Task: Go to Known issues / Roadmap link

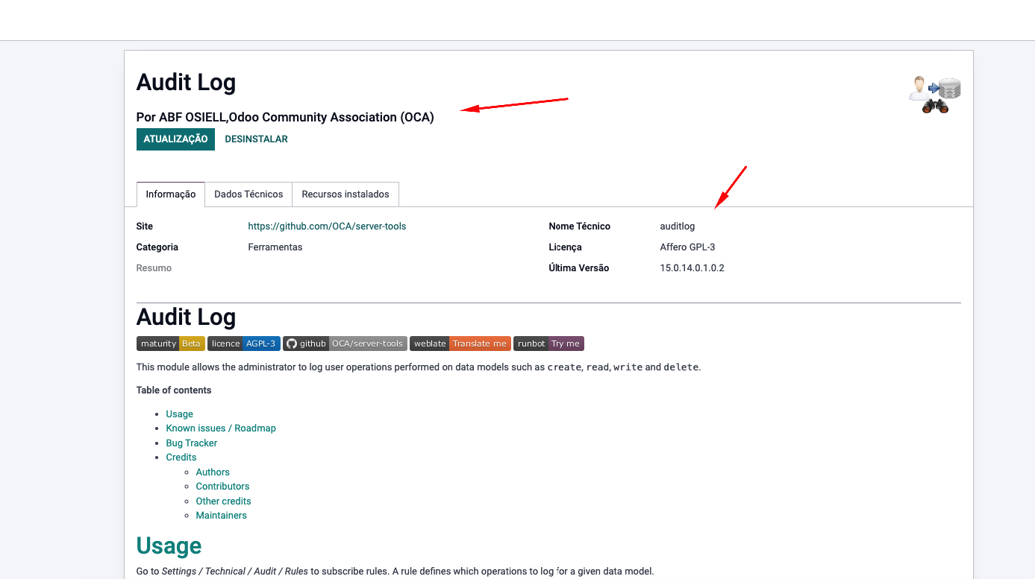Action: click(x=221, y=428)
